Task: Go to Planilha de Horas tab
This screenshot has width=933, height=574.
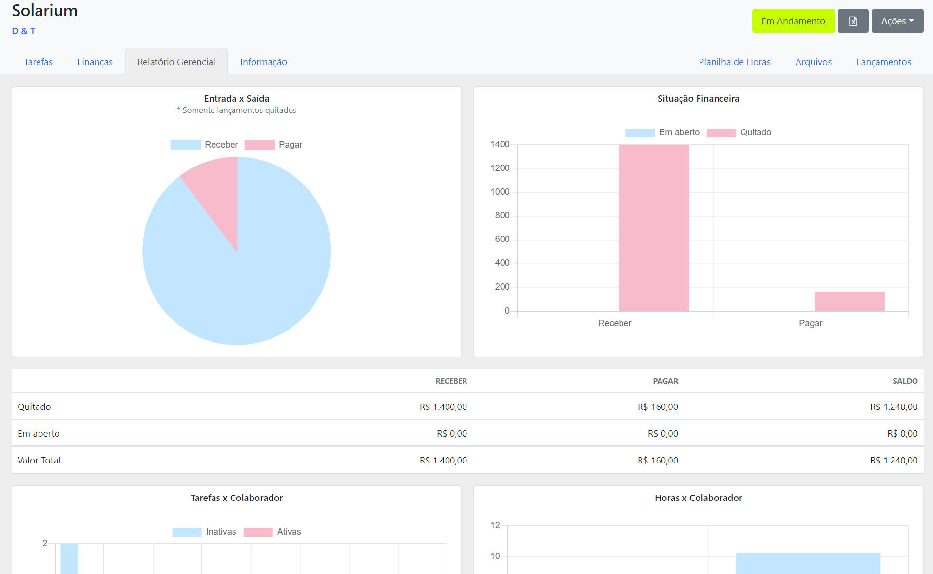Action: (735, 62)
